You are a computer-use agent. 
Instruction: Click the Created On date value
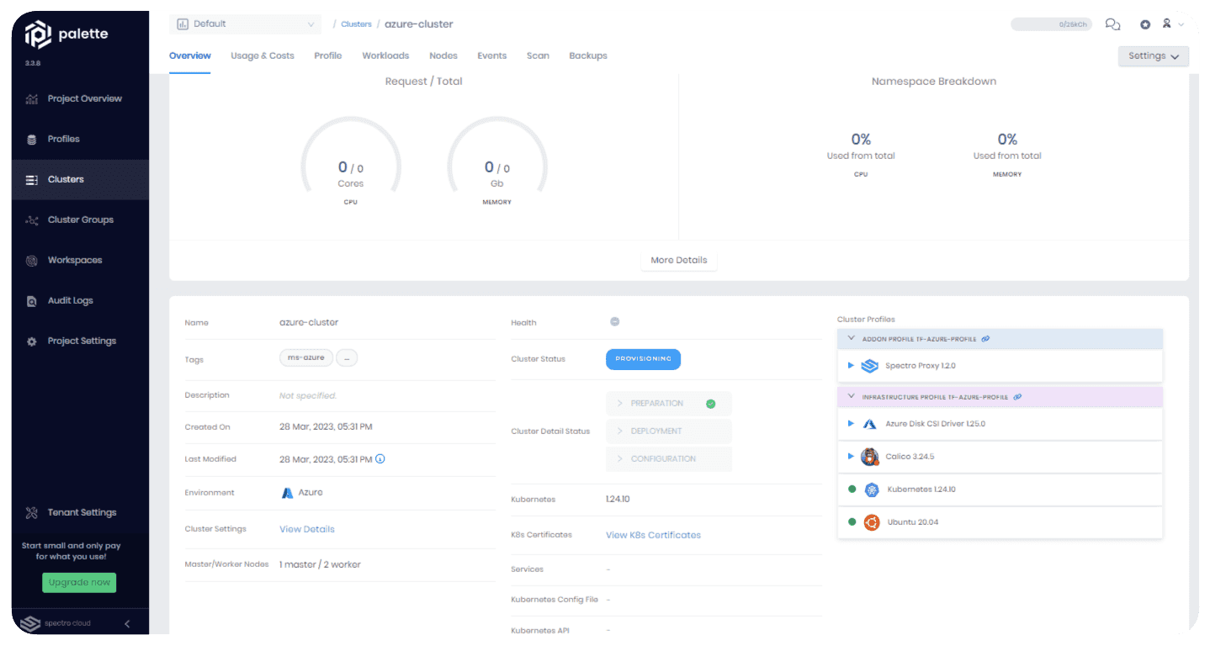click(326, 427)
